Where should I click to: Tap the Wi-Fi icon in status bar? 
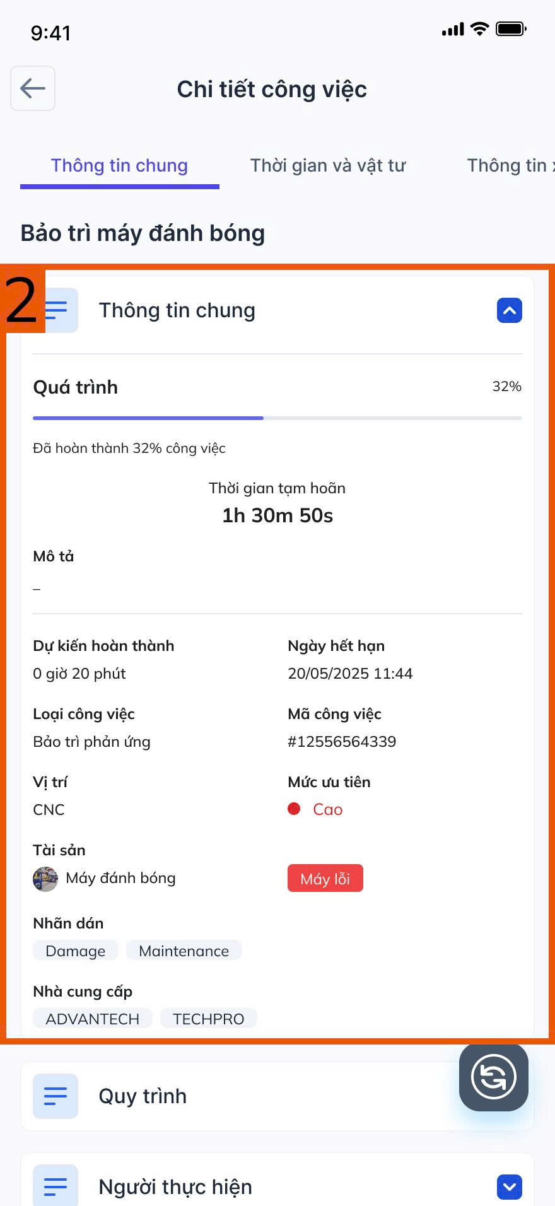coord(480,29)
